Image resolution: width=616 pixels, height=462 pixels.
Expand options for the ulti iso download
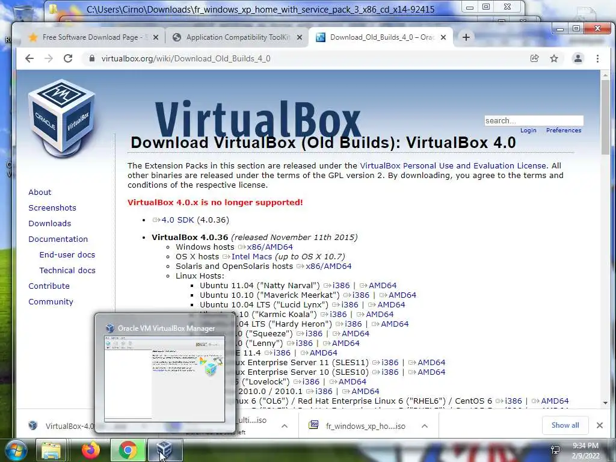(x=285, y=426)
